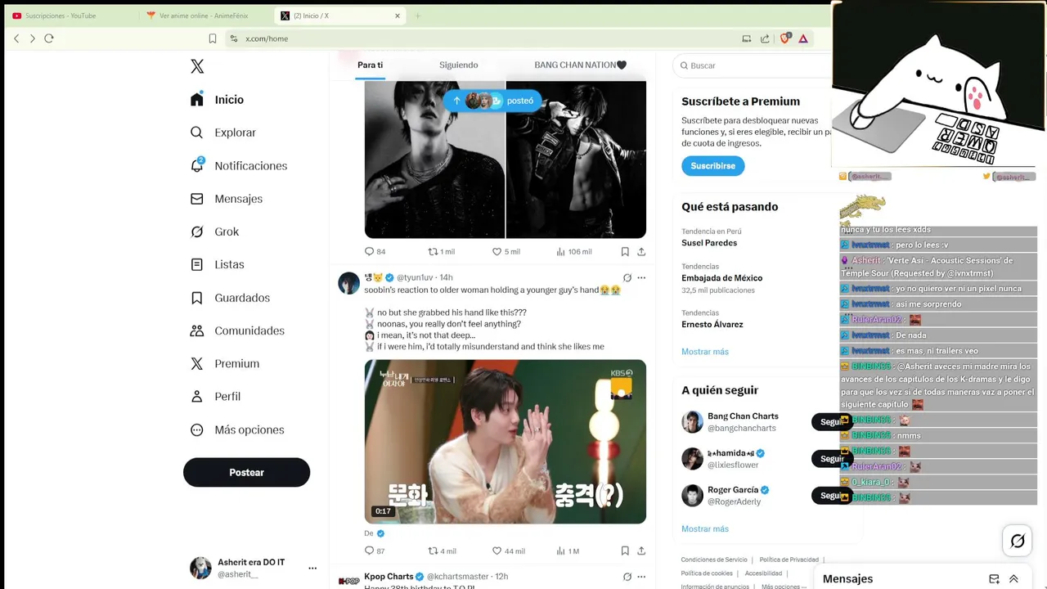The height and width of the screenshot is (589, 1047).
Task: Open Bang Chan Charts suggested profile
Action: [x=743, y=416]
